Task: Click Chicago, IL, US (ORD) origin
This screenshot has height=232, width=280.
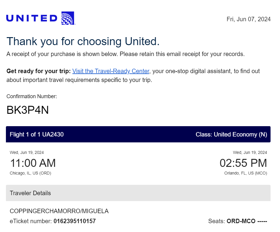Action: click(x=30, y=173)
